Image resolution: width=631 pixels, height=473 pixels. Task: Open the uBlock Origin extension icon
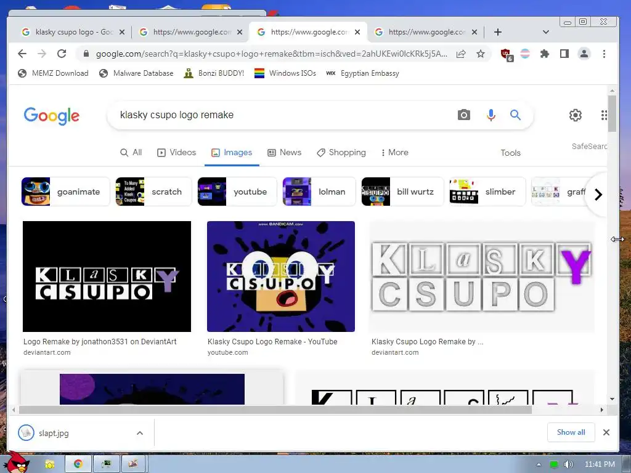[506, 54]
